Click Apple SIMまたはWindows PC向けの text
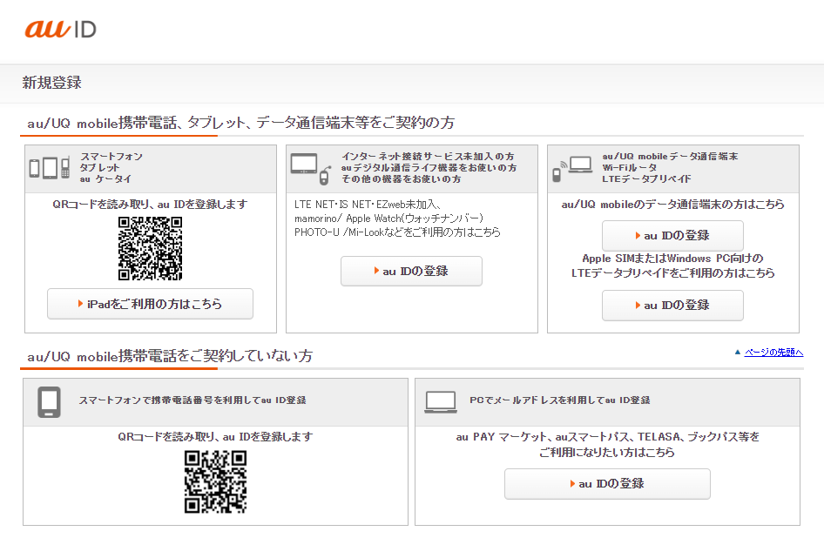This screenshot has height=538, width=824. pos(672,259)
